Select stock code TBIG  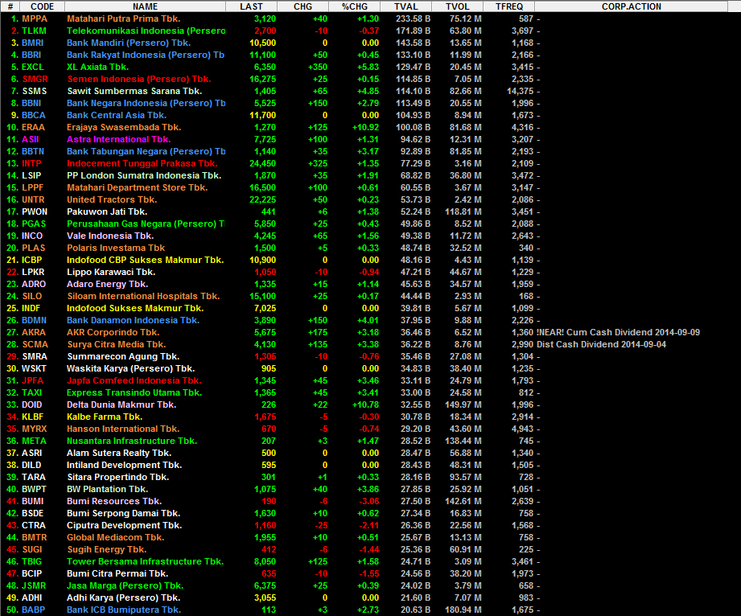click(31, 561)
